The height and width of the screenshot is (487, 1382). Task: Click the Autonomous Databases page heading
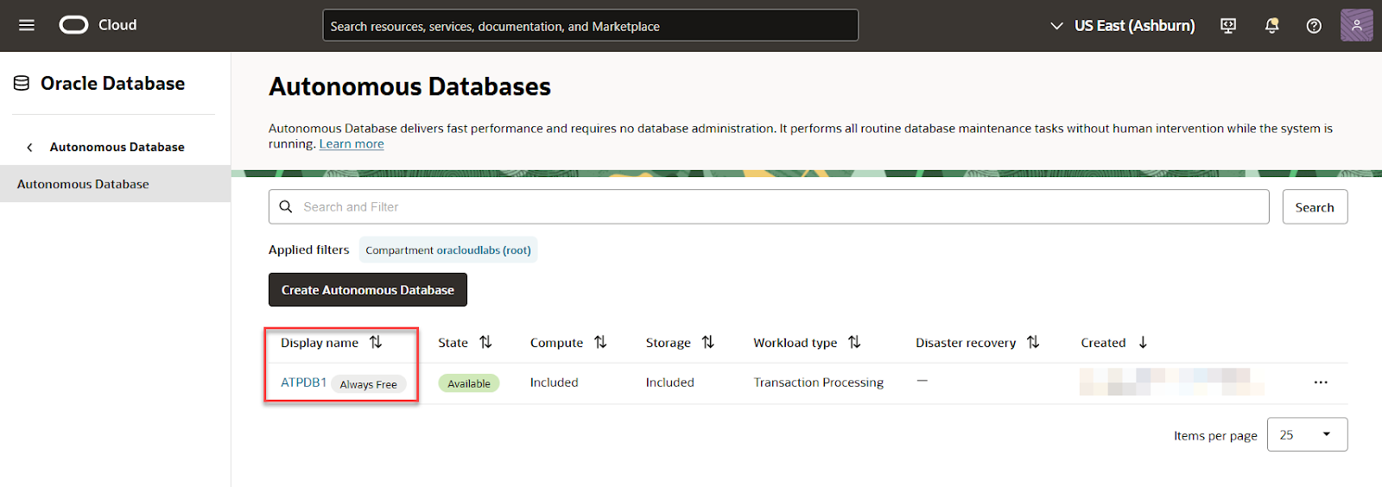(409, 86)
